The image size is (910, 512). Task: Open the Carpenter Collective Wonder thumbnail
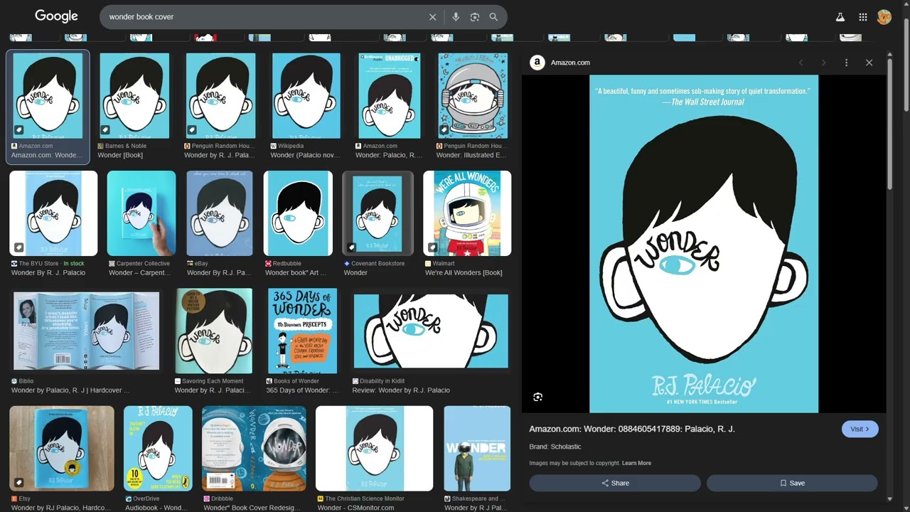[141, 213]
